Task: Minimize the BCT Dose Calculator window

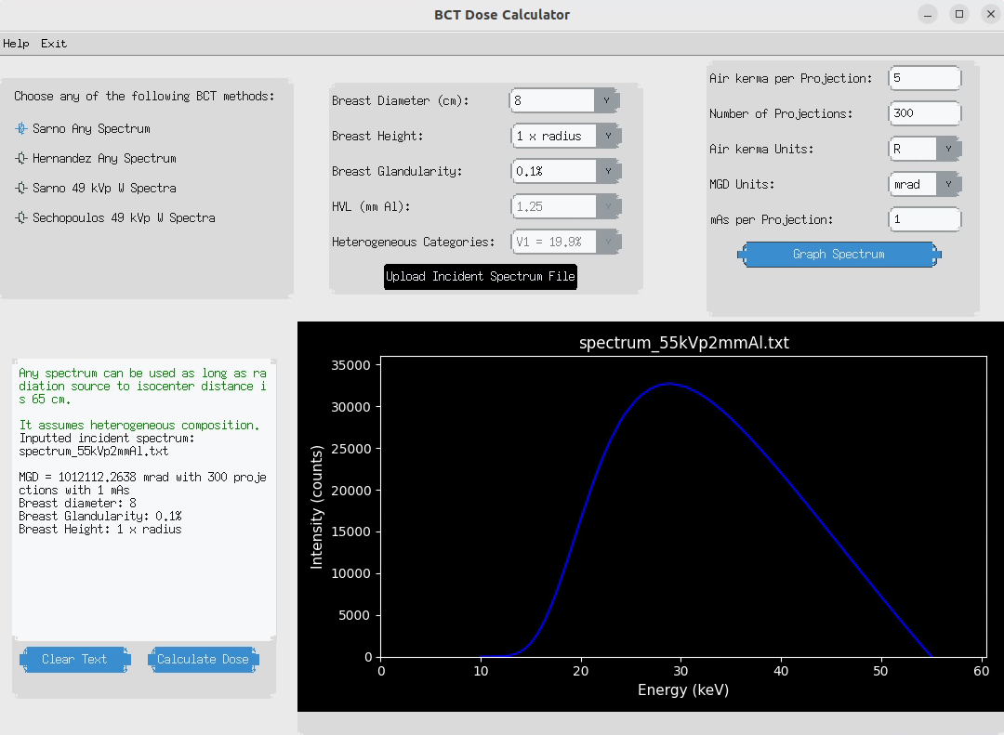Action: click(x=928, y=14)
